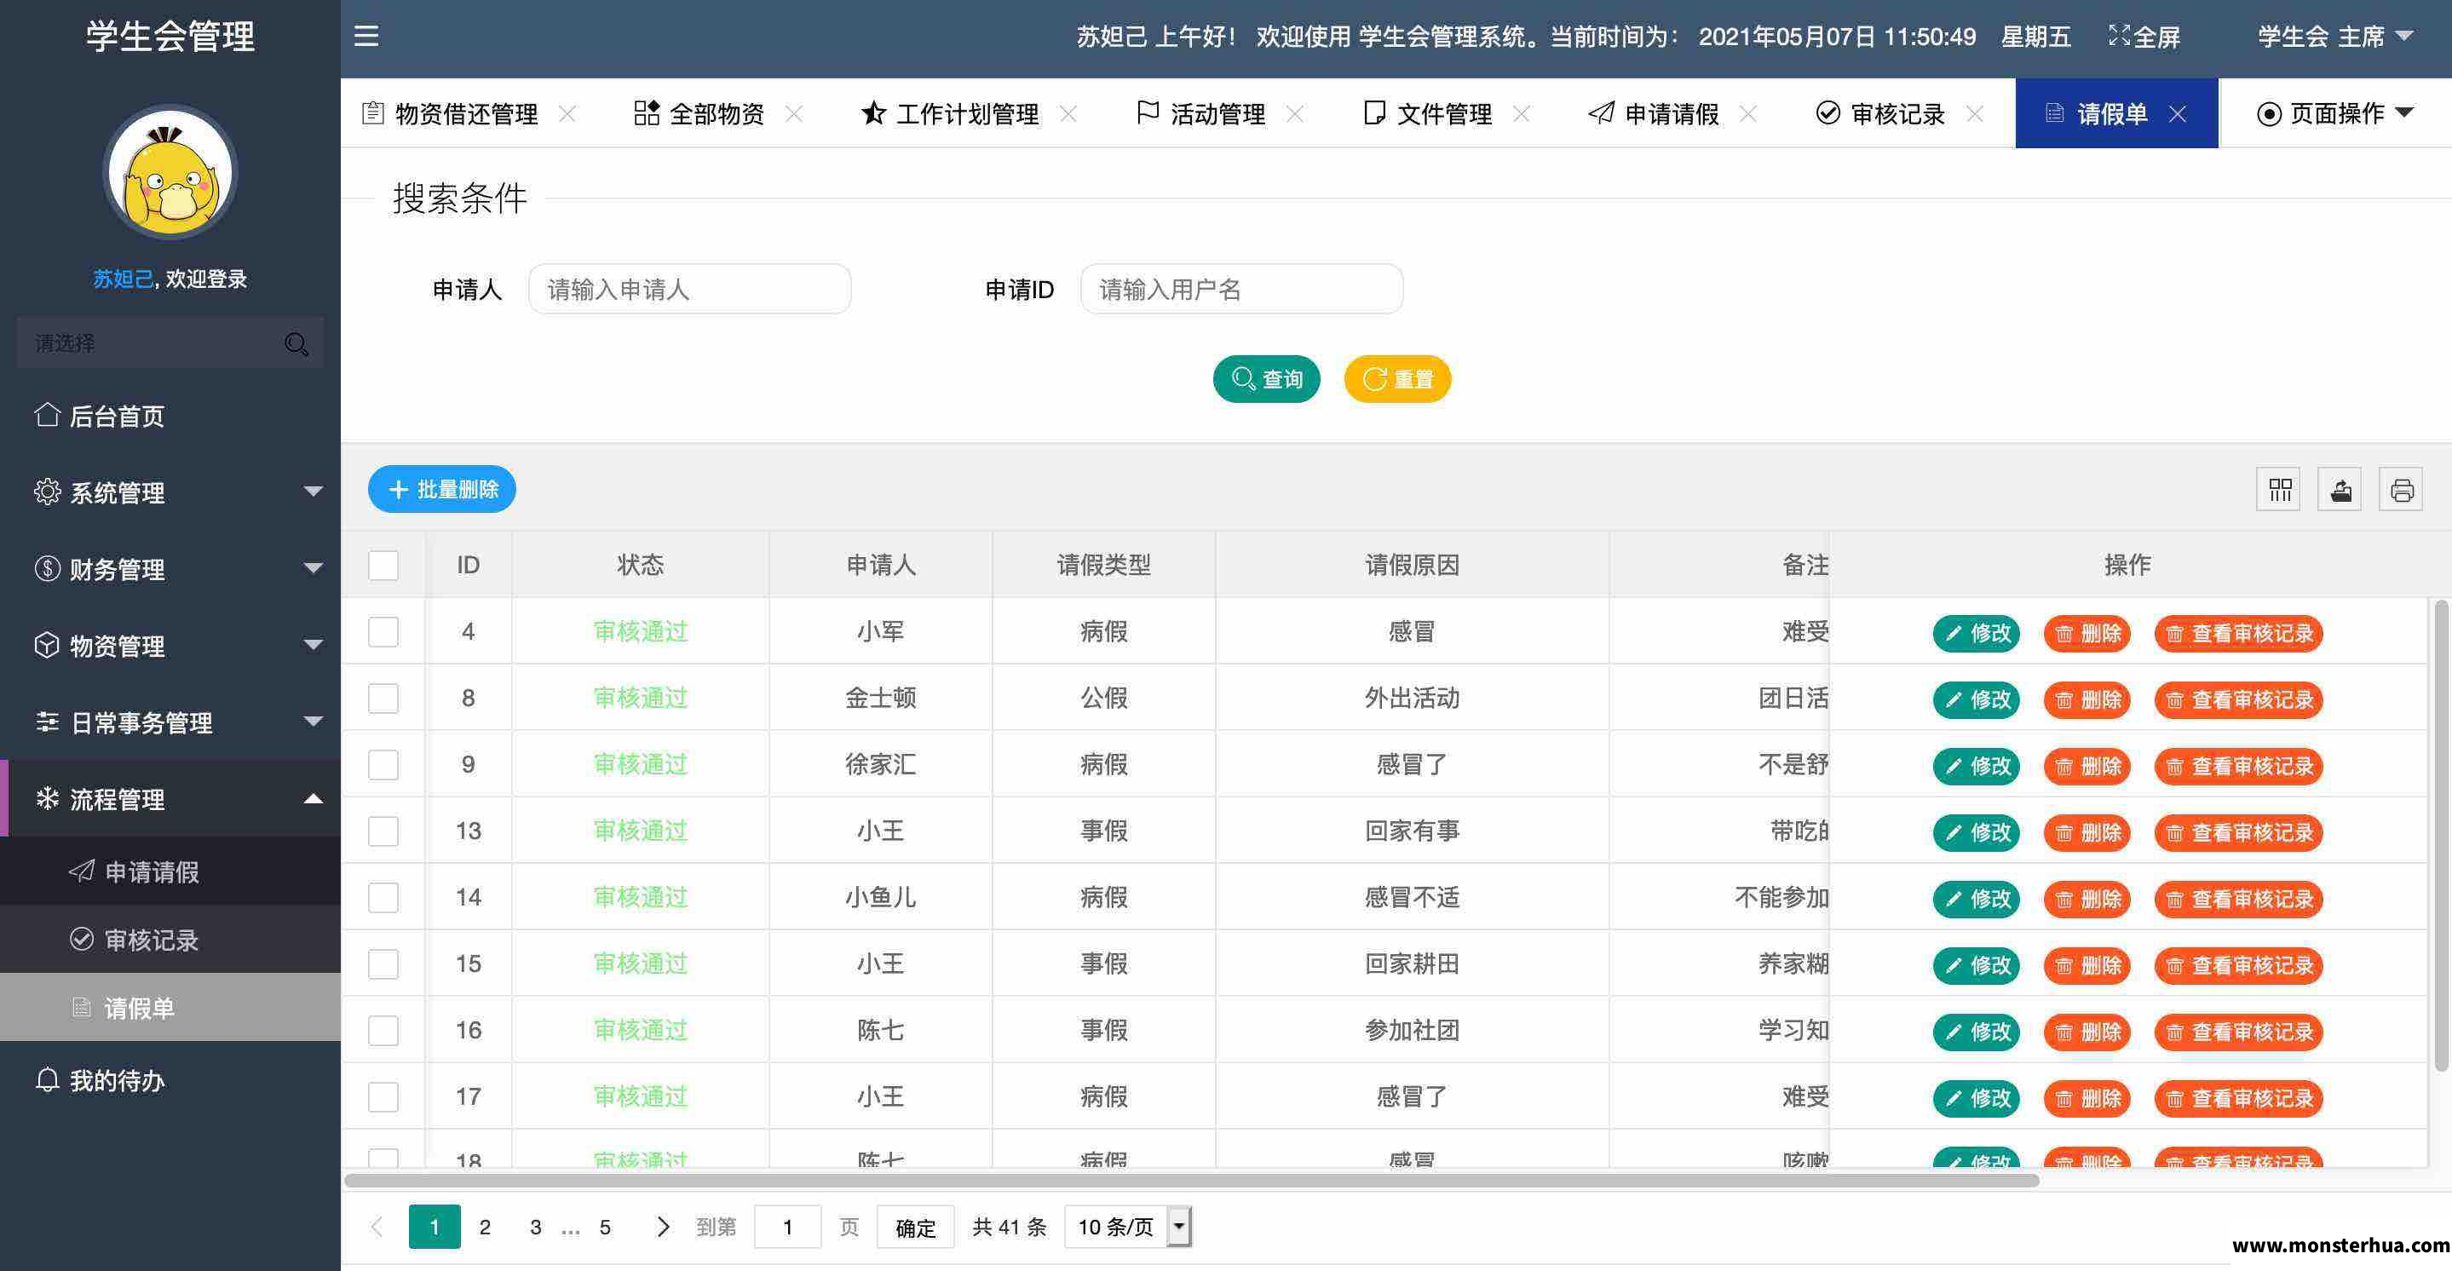Screen dimensions: 2452x1271
Task: Switch to 文件管理 tab
Action: (x=1428, y=114)
